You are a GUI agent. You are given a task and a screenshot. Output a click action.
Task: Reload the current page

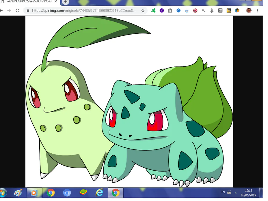(x=18, y=11)
